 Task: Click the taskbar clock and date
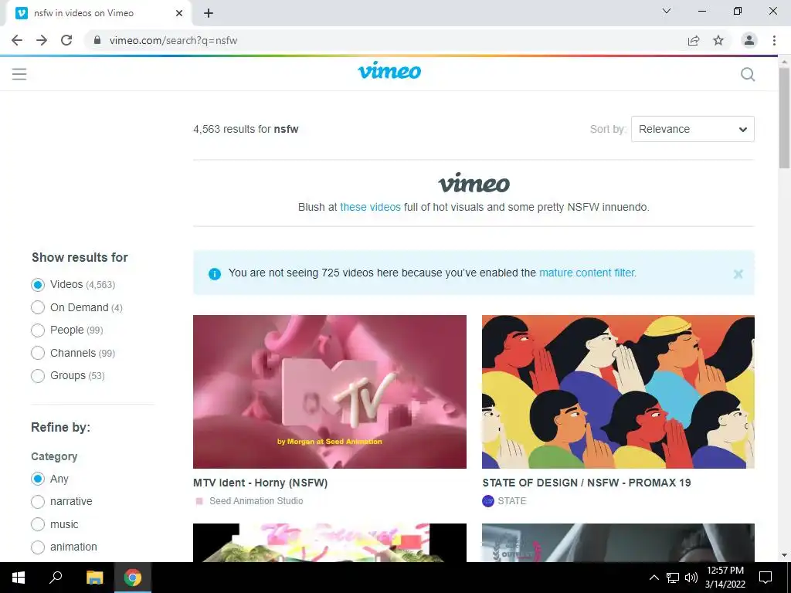pyautogui.click(x=725, y=578)
